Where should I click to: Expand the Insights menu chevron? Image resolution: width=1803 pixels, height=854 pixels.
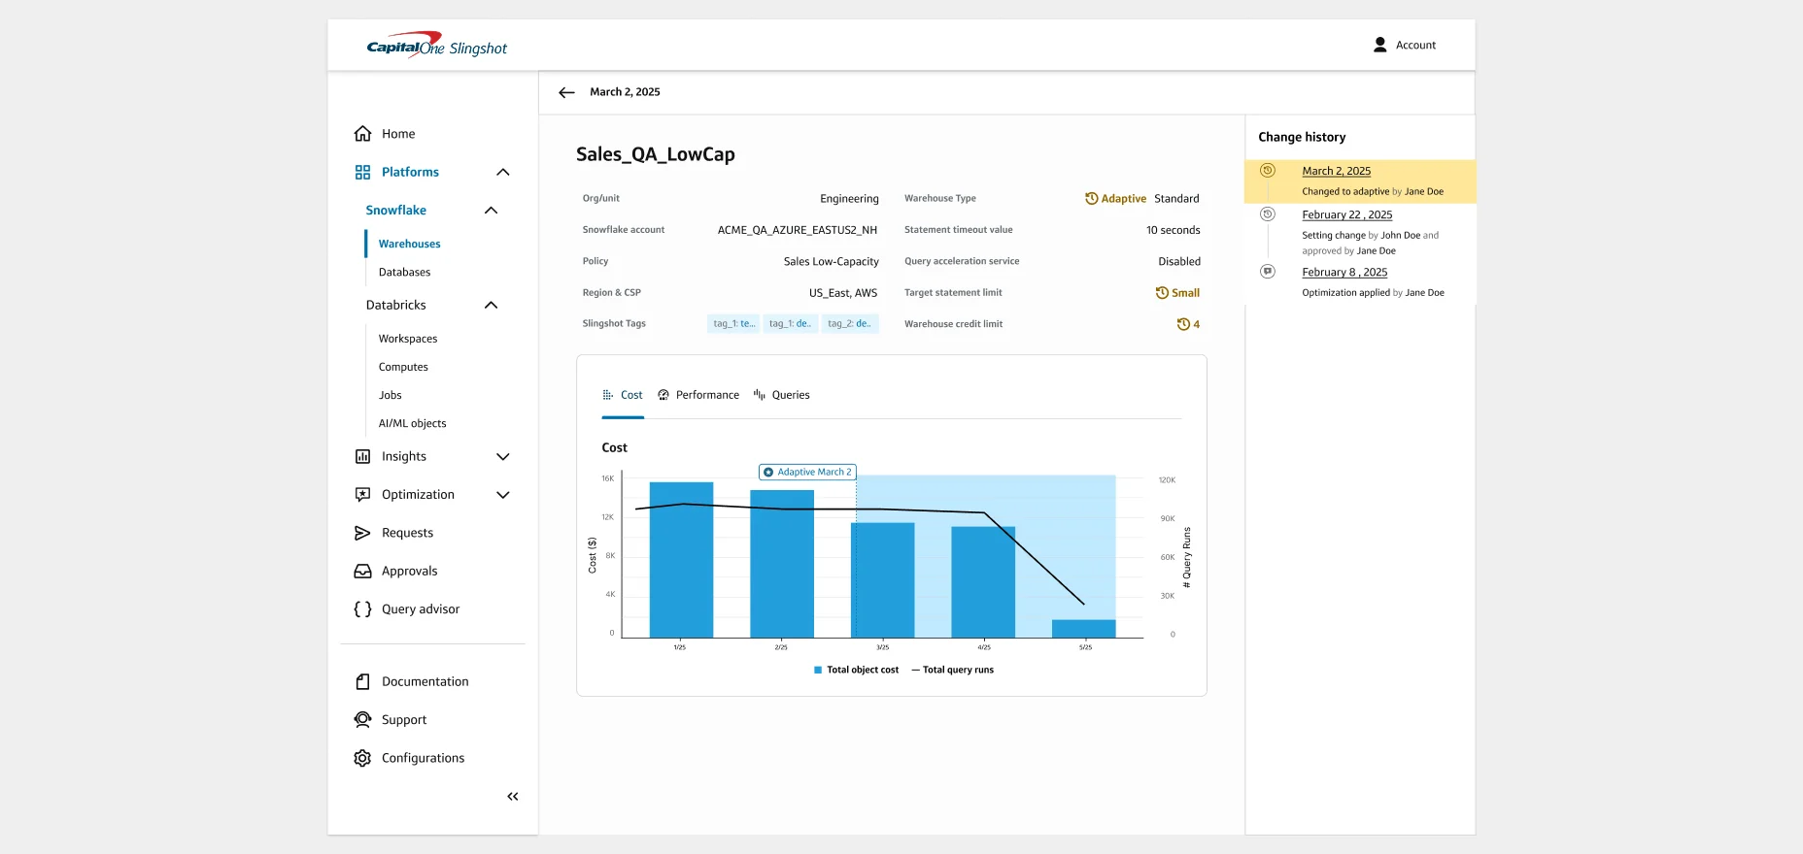[503, 457]
